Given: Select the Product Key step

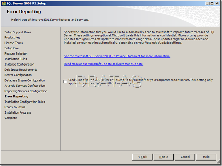Looking at the screenshot, I should tap(12, 37).
